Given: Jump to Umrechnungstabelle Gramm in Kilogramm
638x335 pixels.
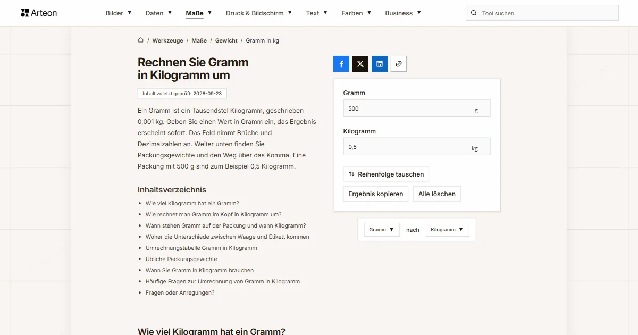Looking at the screenshot, I should [x=202, y=248].
